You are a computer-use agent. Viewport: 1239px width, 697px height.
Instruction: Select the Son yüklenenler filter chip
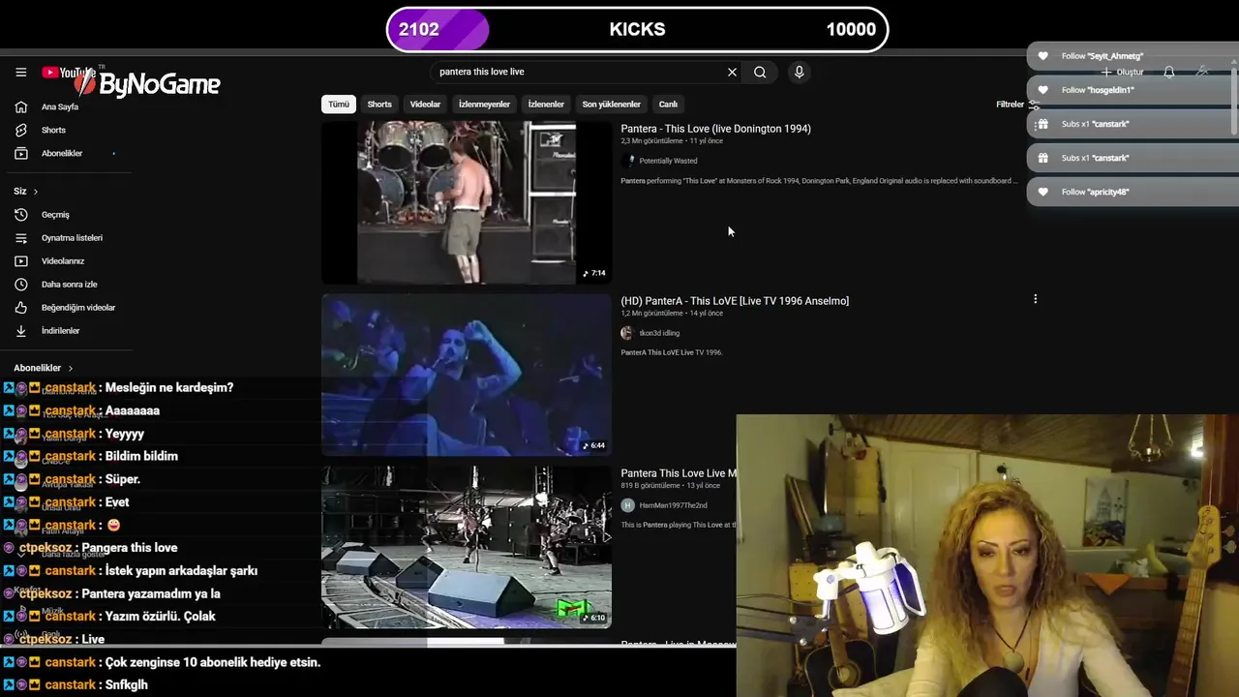point(611,104)
